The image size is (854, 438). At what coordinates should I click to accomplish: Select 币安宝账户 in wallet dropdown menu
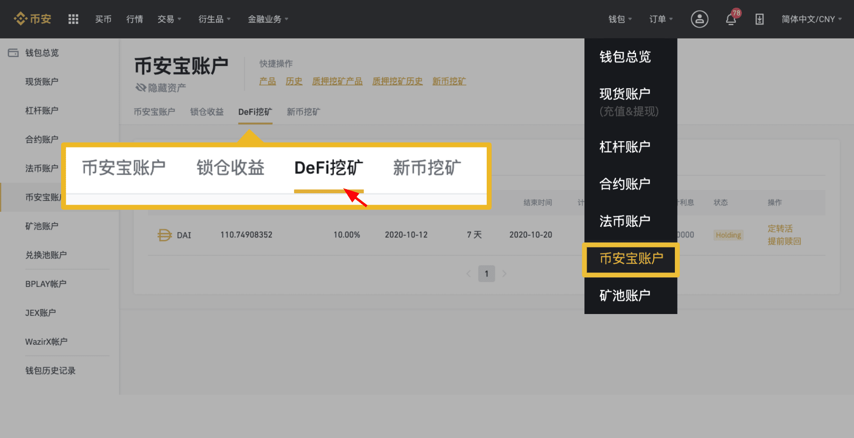(x=631, y=258)
